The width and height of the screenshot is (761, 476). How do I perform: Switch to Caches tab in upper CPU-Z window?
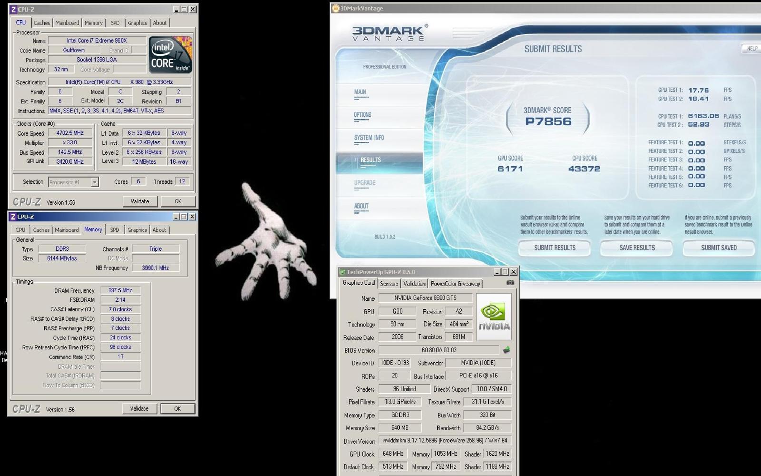pos(41,23)
